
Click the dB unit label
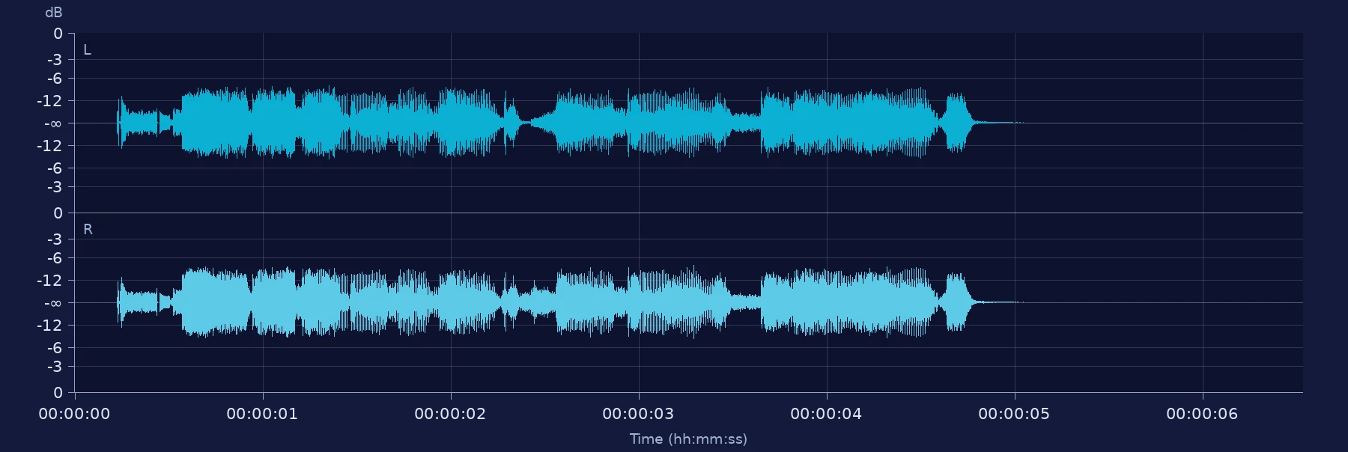(54, 13)
